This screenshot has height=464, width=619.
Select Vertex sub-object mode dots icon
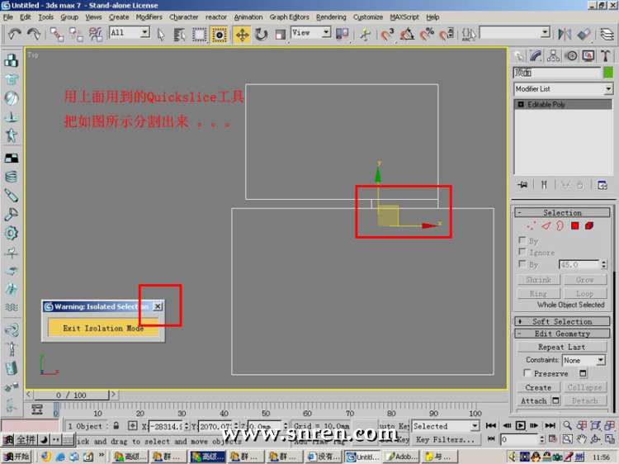click(531, 225)
